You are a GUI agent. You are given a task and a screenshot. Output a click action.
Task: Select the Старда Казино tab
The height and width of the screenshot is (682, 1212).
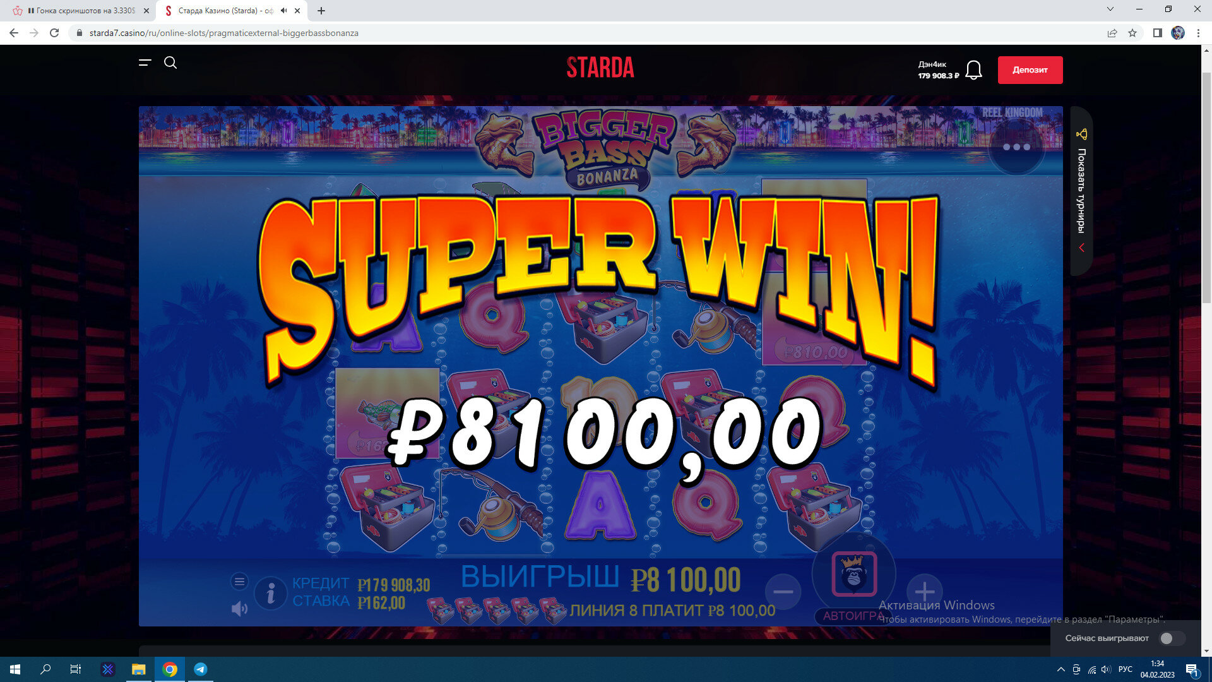tap(232, 11)
